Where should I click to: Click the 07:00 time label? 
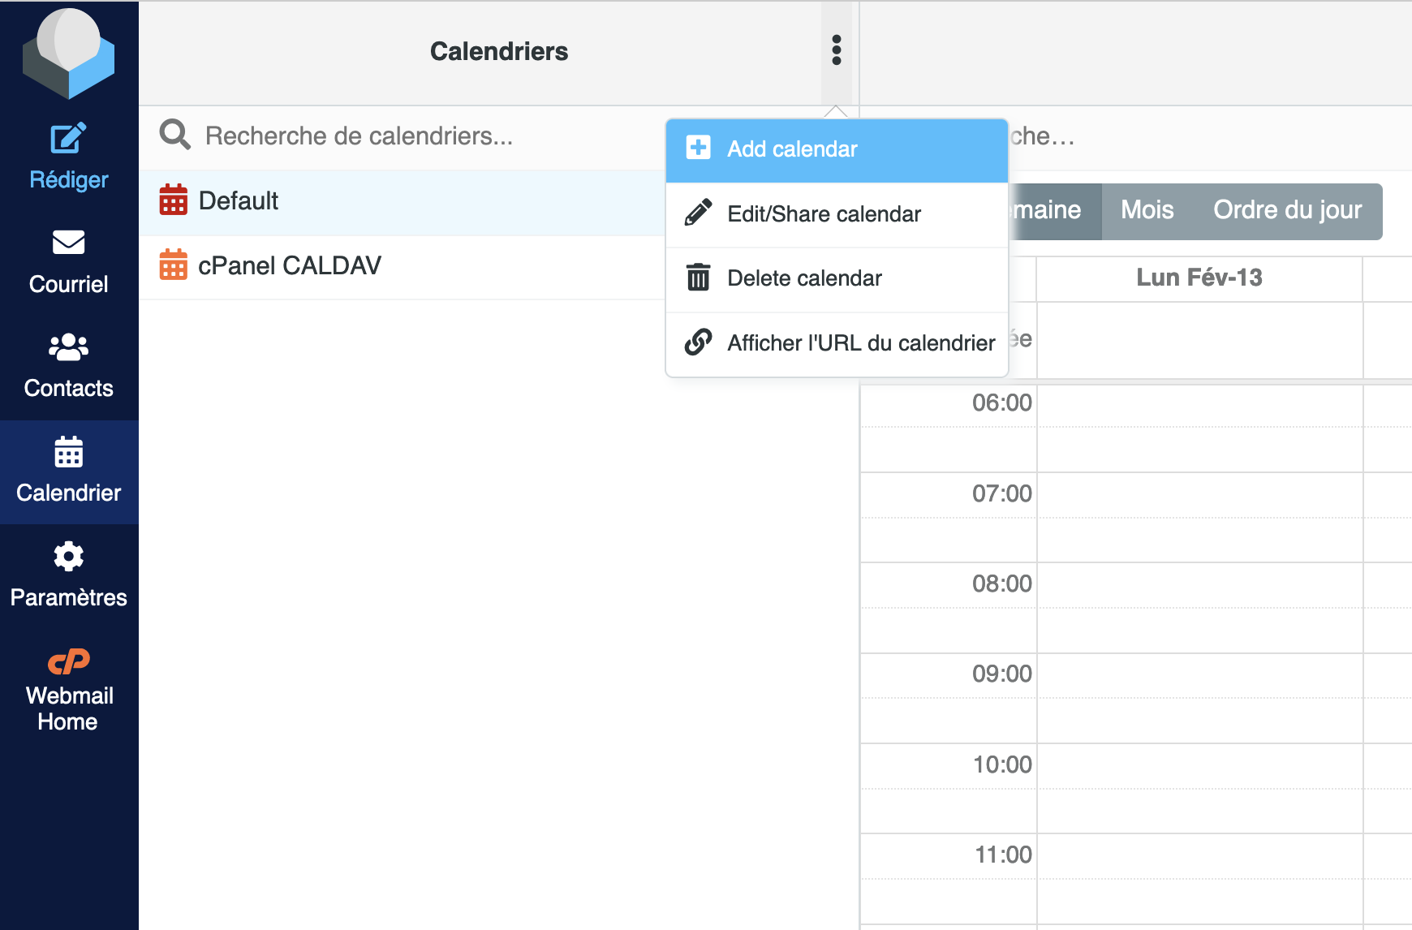[1002, 493]
